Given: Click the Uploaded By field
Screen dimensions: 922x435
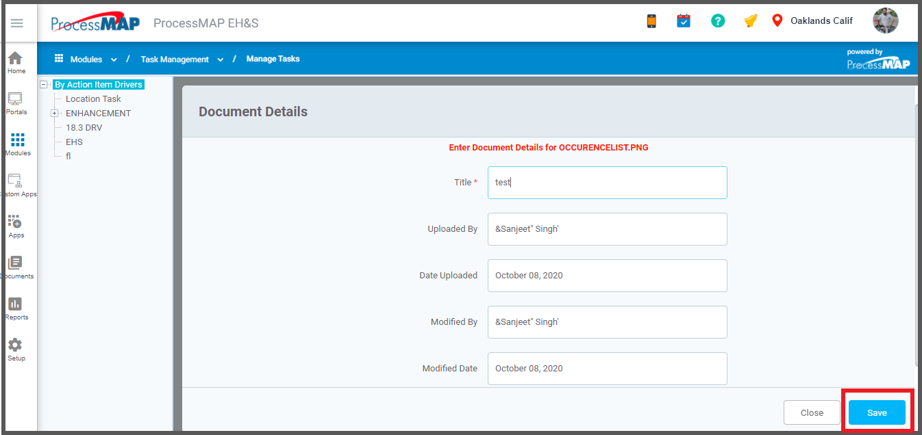Looking at the screenshot, I should click(x=608, y=229).
